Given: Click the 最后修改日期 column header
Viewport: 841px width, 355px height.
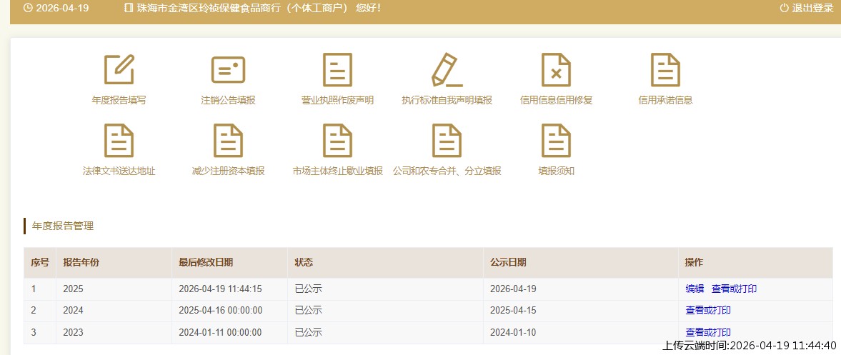Looking at the screenshot, I should 206,263.
